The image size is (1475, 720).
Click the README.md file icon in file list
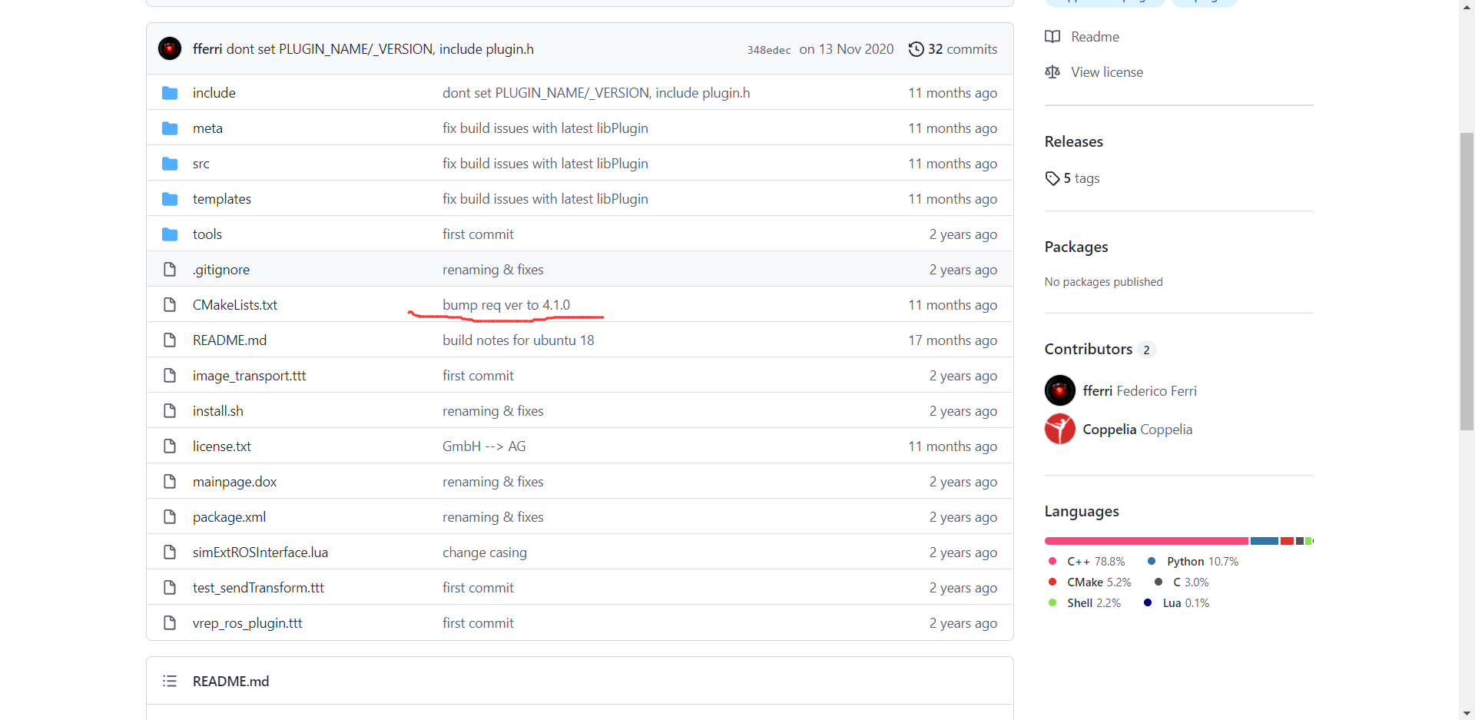[x=170, y=340]
